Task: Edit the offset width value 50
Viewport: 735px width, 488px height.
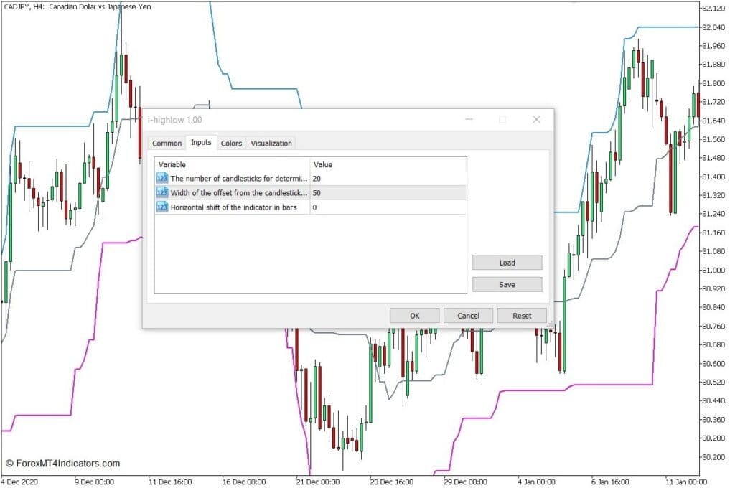Action: pyautogui.click(x=388, y=192)
